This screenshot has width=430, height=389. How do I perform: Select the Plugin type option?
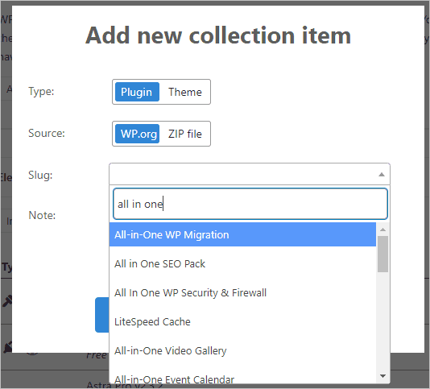point(137,92)
